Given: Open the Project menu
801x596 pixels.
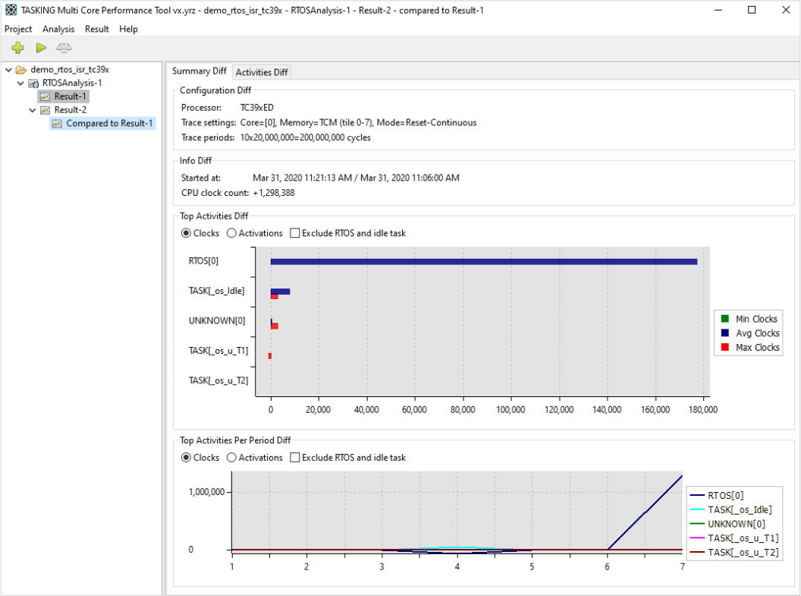Looking at the screenshot, I should coord(18,29).
